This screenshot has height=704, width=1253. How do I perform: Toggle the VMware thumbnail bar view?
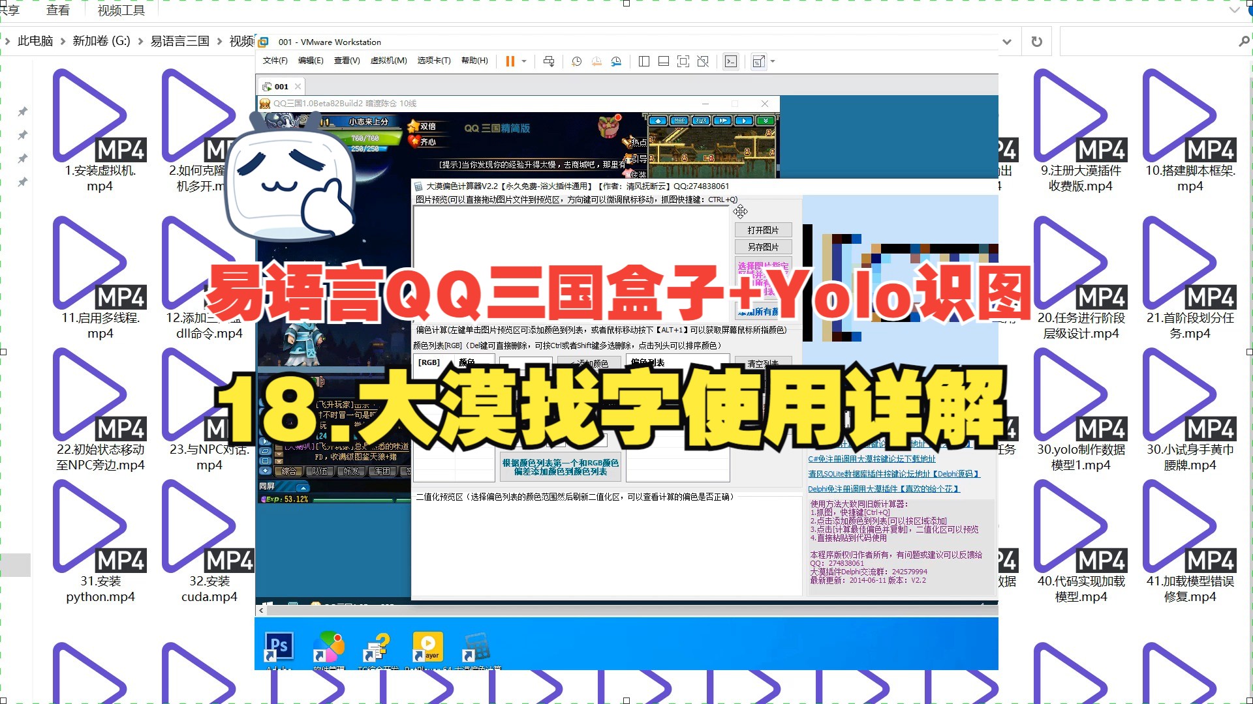(x=664, y=61)
